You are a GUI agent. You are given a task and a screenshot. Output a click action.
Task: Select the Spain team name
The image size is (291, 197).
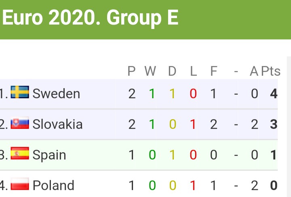(49, 155)
